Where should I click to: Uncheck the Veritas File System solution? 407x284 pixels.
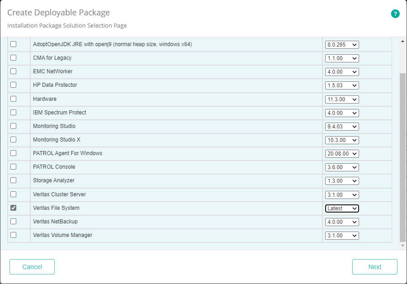click(13, 208)
